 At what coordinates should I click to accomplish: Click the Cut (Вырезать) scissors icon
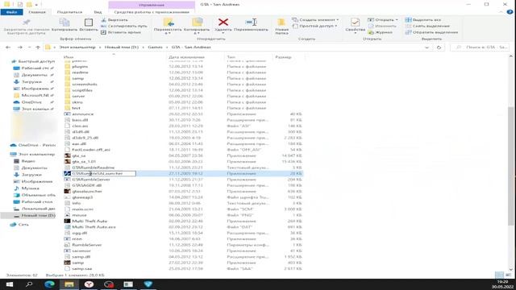[x=104, y=19]
